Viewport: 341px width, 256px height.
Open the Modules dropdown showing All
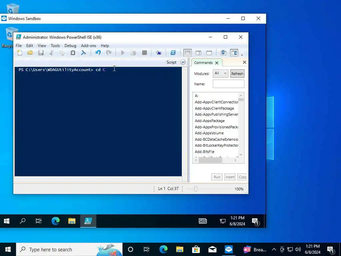pyautogui.click(x=220, y=73)
